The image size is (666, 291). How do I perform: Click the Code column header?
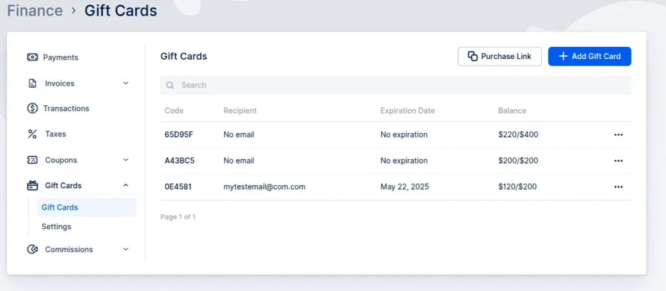click(174, 110)
